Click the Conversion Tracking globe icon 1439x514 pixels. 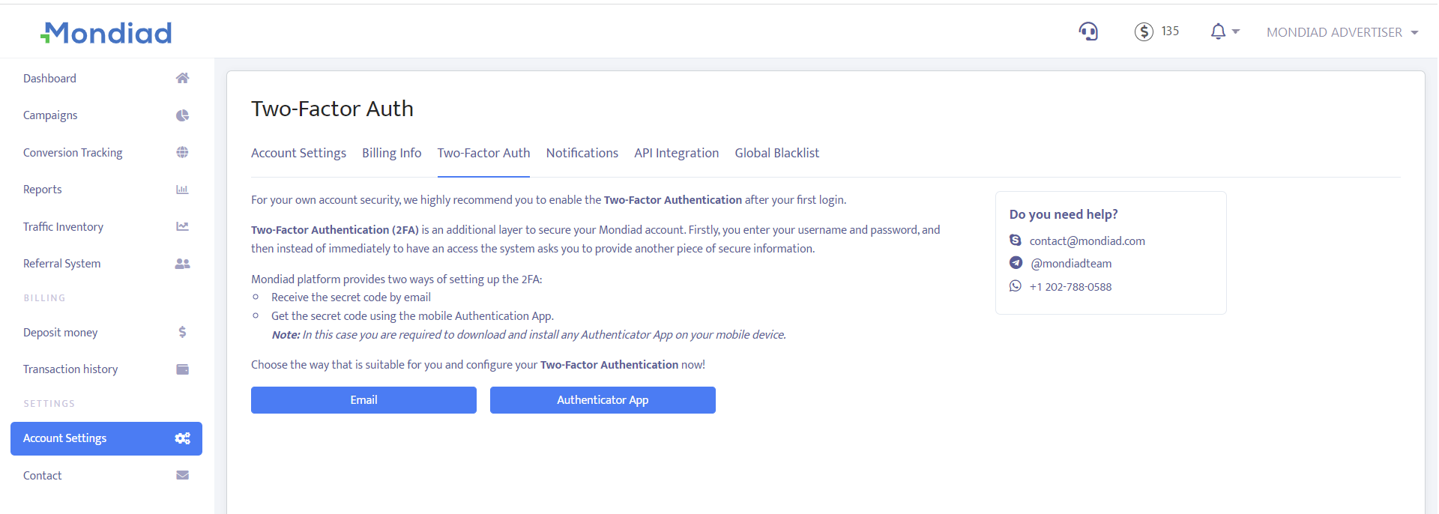182,152
